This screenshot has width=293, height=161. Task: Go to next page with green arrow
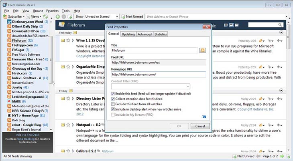pyautogui.click(x=282, y=156)
